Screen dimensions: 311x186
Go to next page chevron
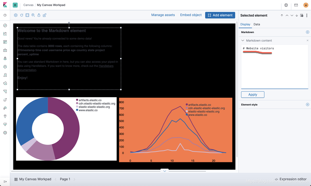[75, 179]
